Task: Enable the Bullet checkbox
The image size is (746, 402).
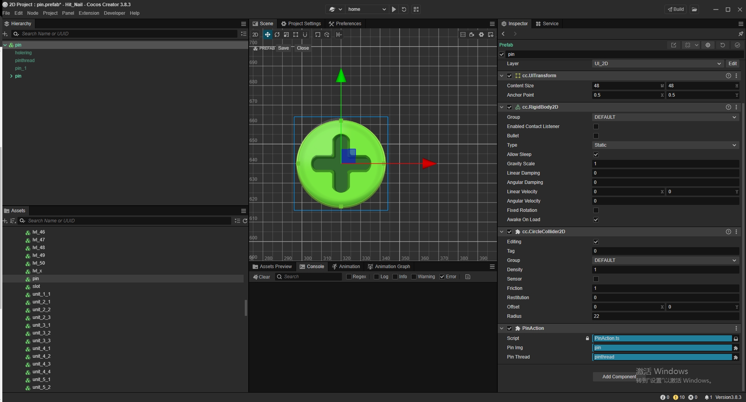Action: pos(596,136)
